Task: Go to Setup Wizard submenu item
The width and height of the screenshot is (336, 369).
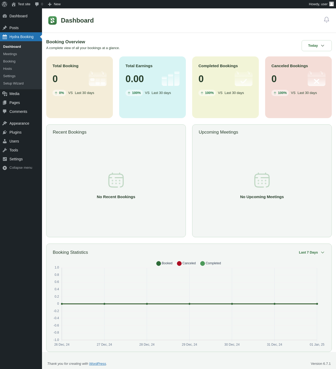Action: pyautogui.click(x=13, y=83)
